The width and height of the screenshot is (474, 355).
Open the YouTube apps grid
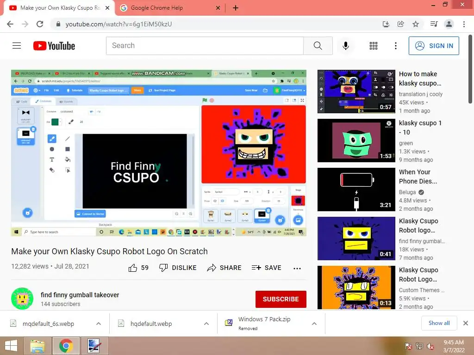click(x=374, y=46)
